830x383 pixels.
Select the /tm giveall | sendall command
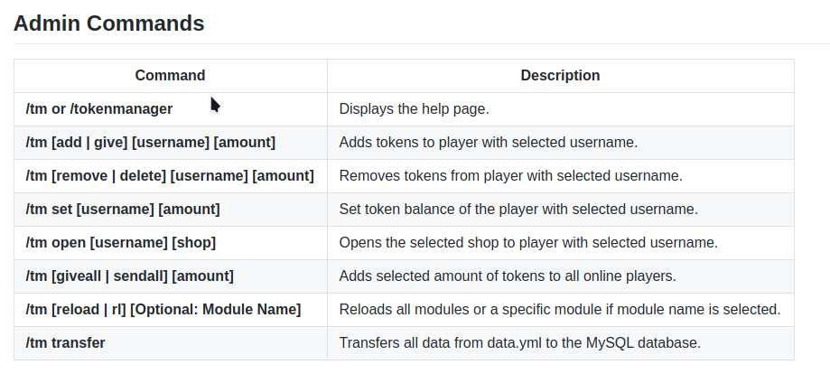(x=130, y=276)
